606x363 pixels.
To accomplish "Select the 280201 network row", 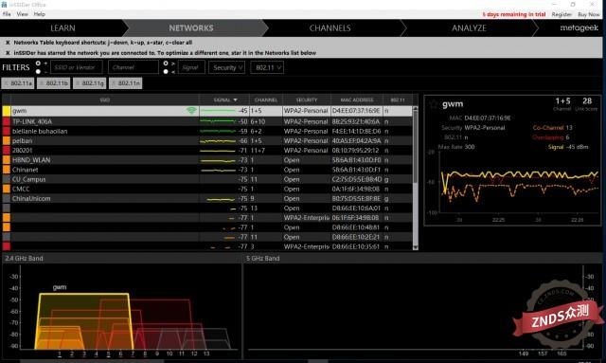I will coord(207,151).
